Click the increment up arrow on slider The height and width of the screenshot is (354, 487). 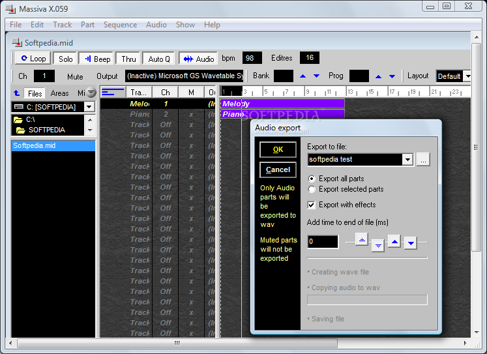click(394, 241)
